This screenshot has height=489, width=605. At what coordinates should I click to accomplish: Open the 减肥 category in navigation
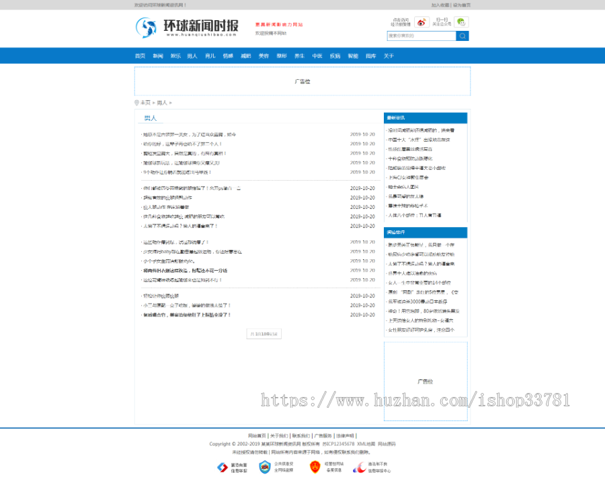(x=245, y=56)
